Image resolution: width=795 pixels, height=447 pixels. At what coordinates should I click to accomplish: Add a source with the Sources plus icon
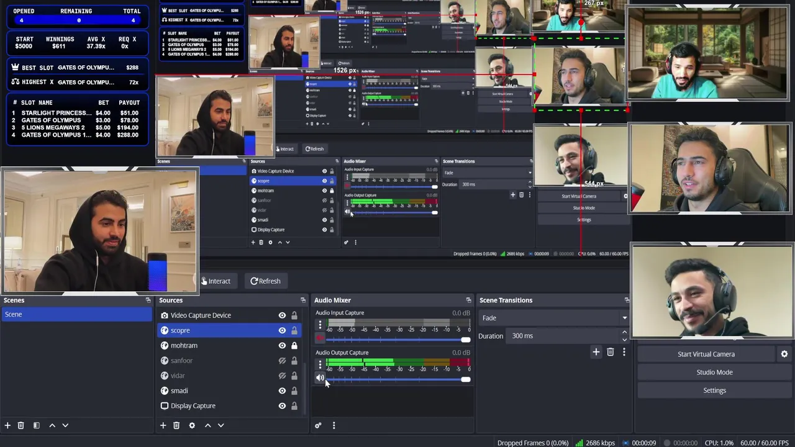(163, 425)
